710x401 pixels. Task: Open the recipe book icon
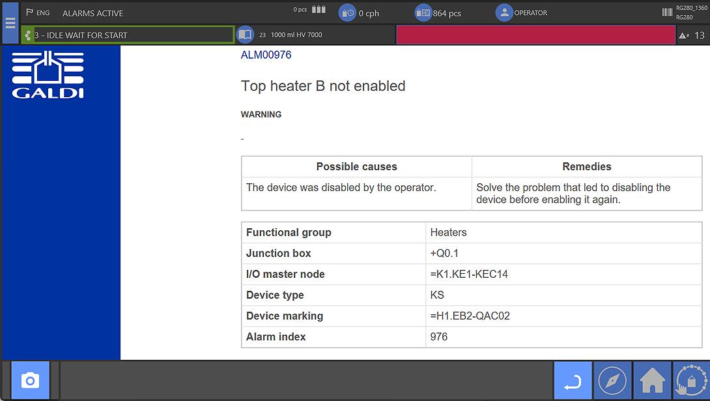[245, 35]
